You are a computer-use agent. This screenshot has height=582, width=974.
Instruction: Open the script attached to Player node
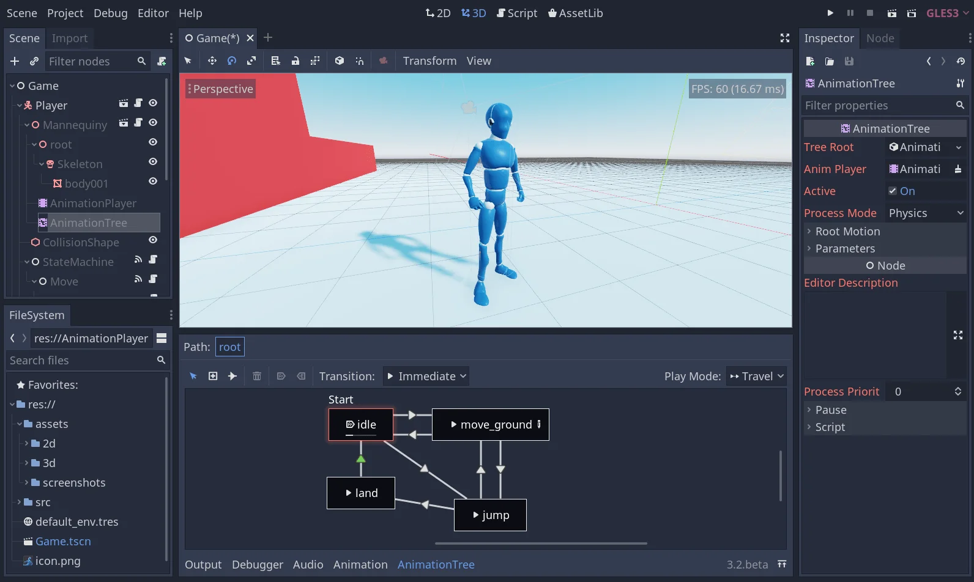coord(138,103)
